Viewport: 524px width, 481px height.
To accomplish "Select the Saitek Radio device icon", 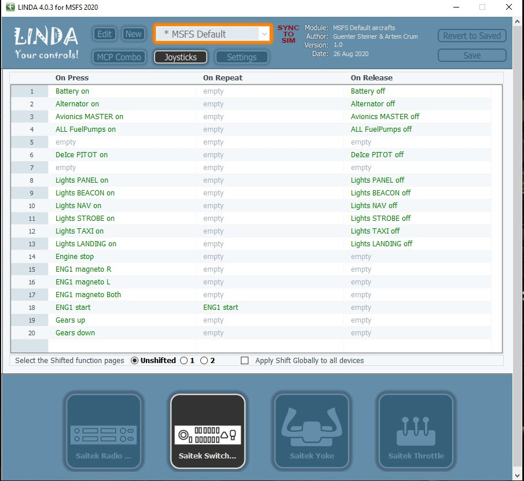I will click(x=103, y=431).
